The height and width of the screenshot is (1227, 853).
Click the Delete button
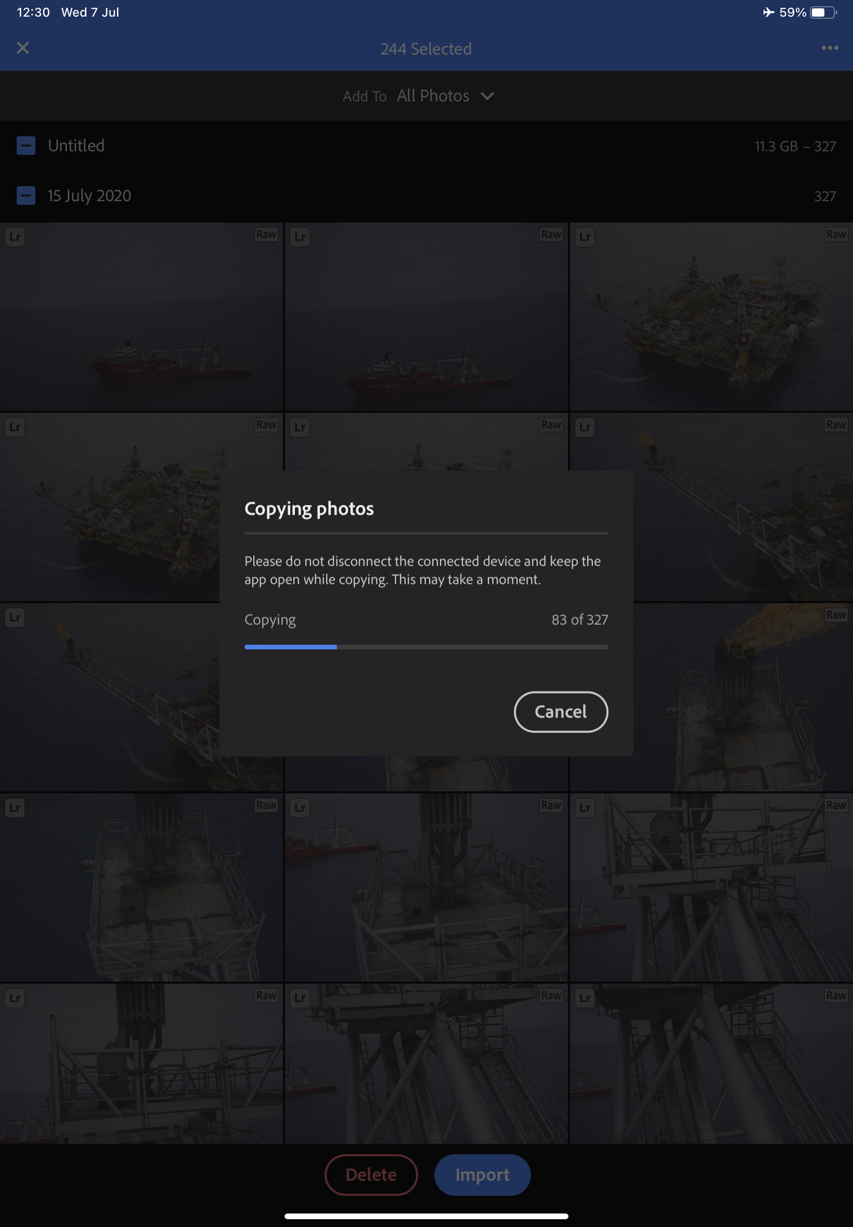click(371, 1174)
